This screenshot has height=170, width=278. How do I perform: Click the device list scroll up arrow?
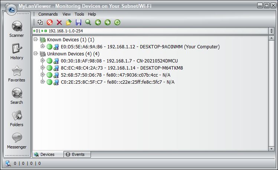(271, 38)
